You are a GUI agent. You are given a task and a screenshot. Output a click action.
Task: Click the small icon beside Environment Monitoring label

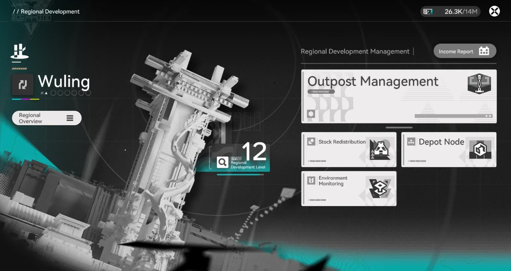311,181
